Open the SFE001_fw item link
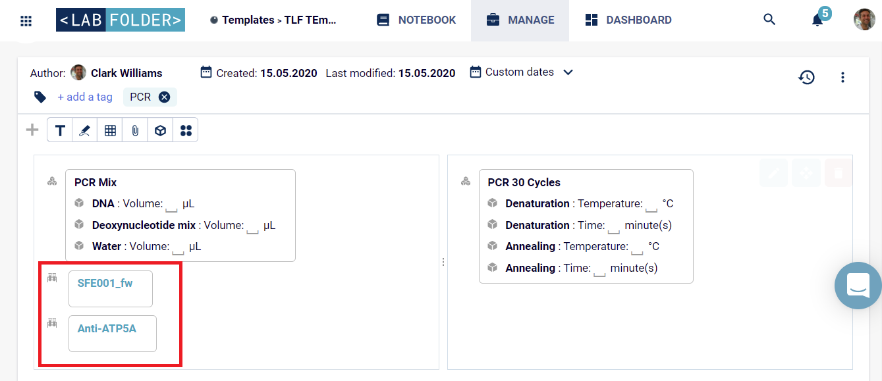 (x=105, y=283)
